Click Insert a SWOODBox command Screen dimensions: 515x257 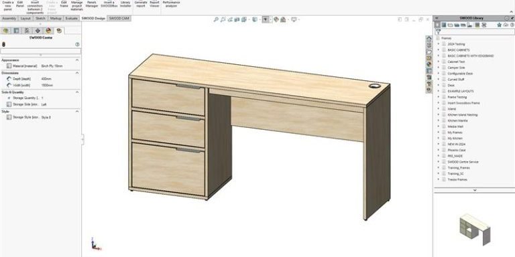pos(109,4)
